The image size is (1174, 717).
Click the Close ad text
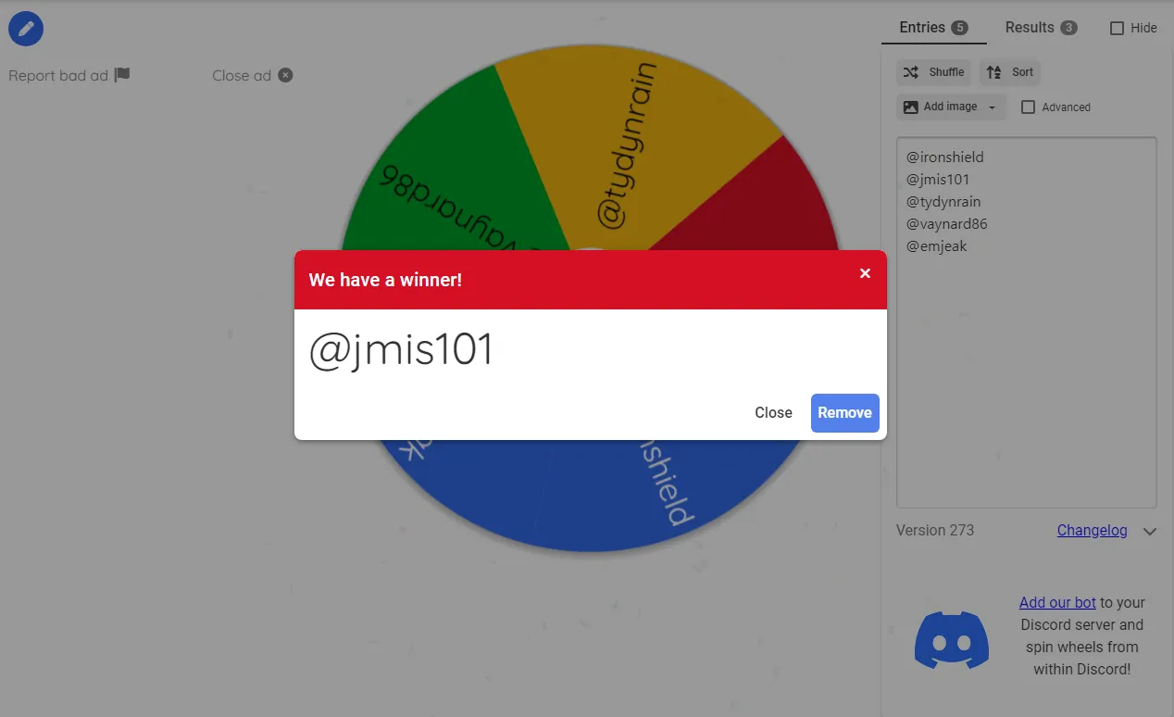[242, 75]
